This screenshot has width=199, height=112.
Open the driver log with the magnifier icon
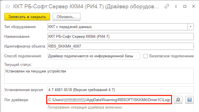tap(178, 100)
